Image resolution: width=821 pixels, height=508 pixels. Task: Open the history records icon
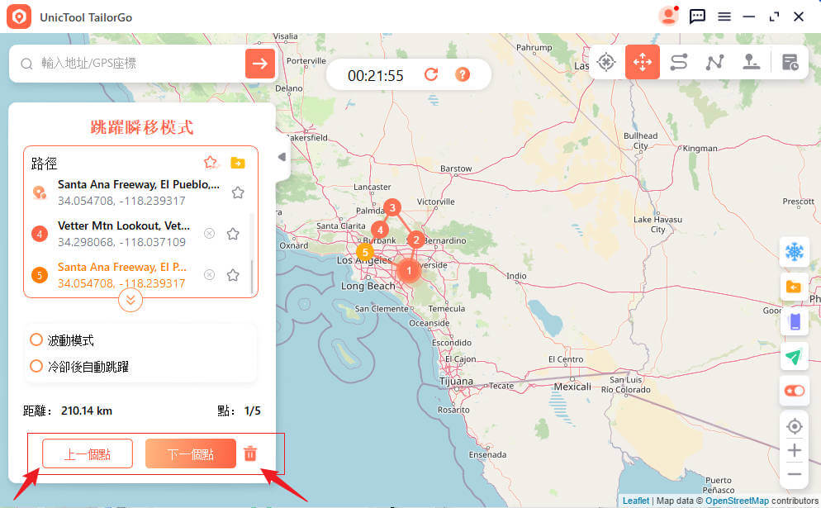pos(790,62)
